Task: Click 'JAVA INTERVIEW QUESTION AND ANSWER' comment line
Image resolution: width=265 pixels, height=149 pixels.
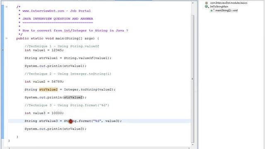Action: pyautogui.click(x=58, y=19)
